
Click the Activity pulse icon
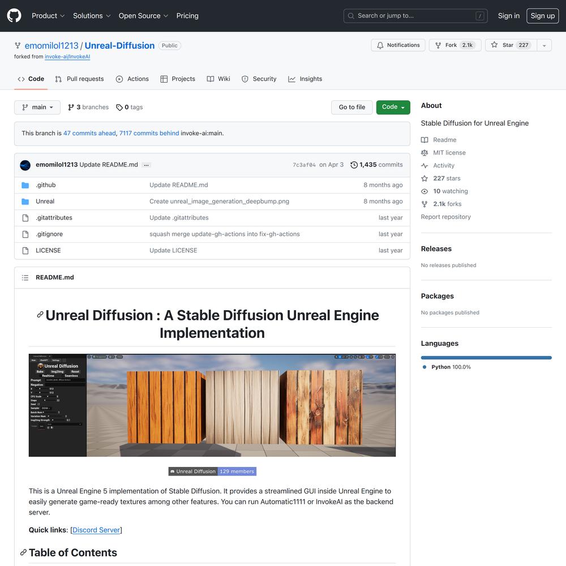click(424, 166)
